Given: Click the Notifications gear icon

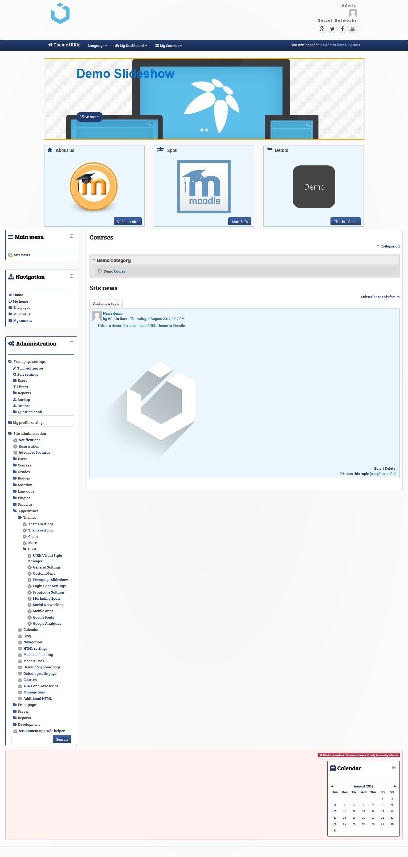Looking at the screenshot, I should 15,440.
